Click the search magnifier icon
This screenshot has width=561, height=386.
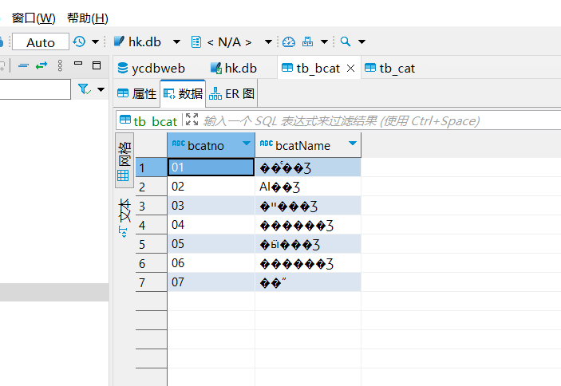346,41
